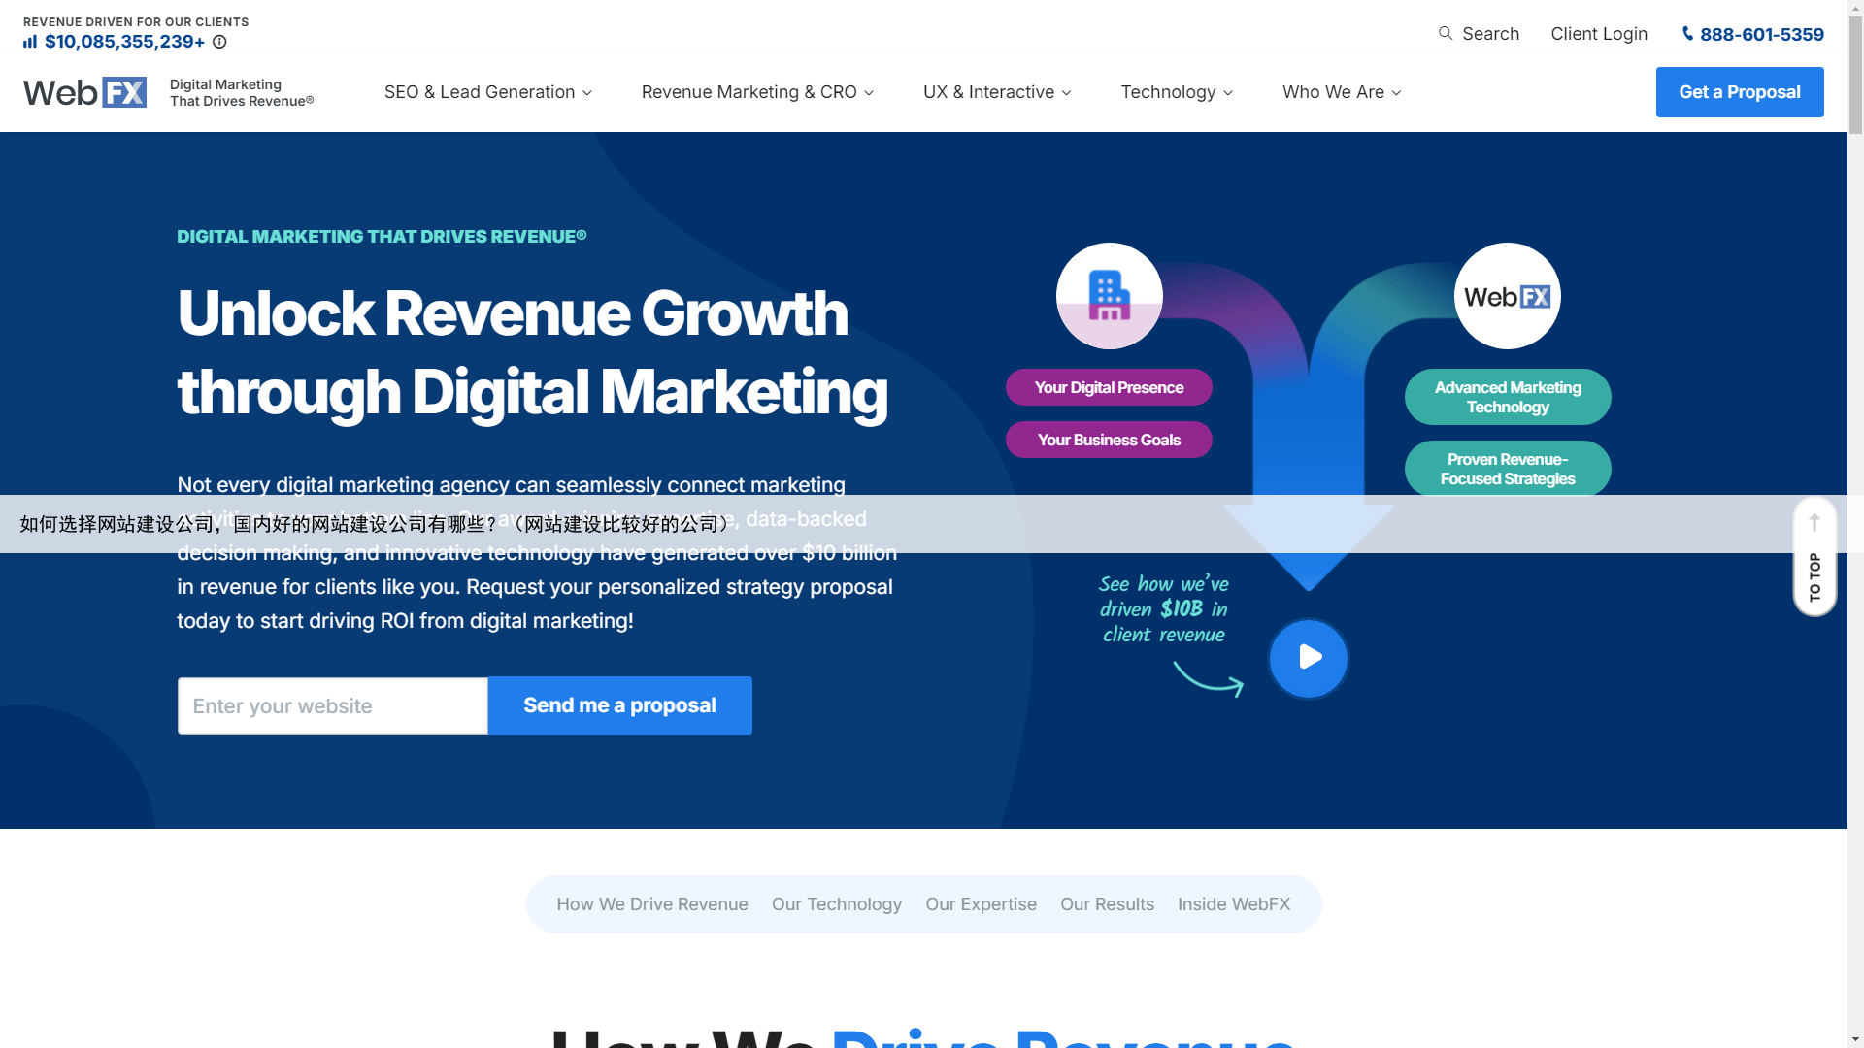Click the revenue bar chart icon
This screenshot has width=1864, height=1048.
[x=30, y=42]
